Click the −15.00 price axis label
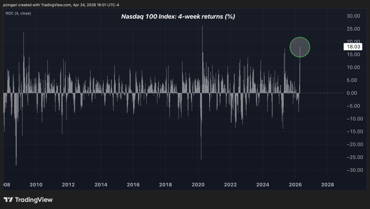 (x=355, y=132)
